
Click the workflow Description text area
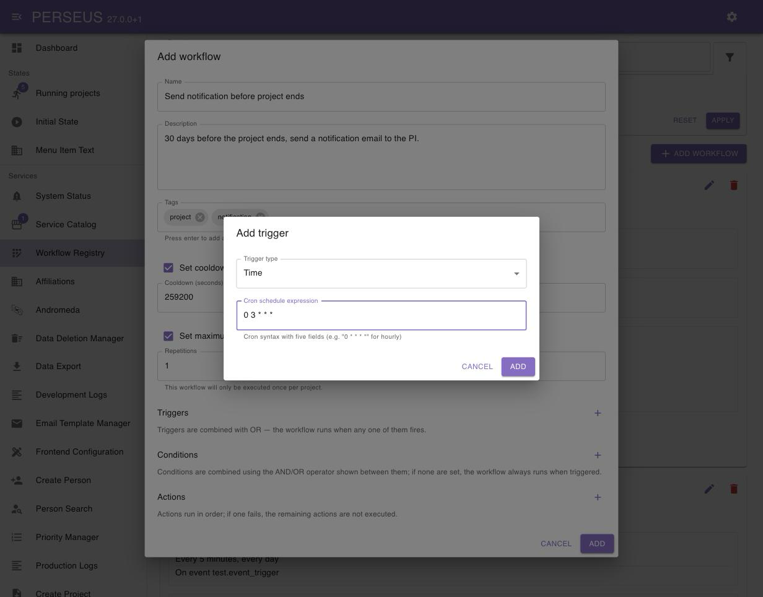coord(381,157)
